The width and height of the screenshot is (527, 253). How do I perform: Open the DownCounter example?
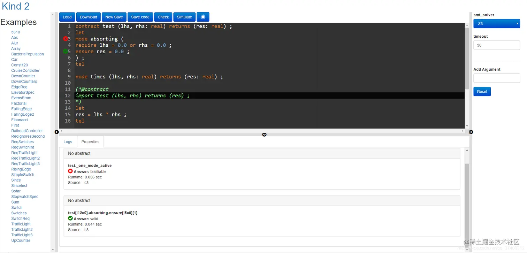point(23,76)
